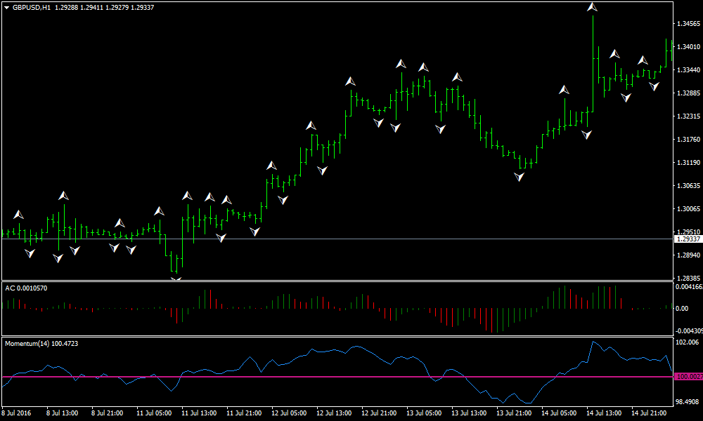Select the down fractal at the 13 Jul swing low
This screenshot has height=421, width=703.
[520, 178]
